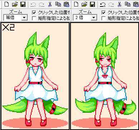
Task: Redo arrow in right window toolbar
Action: pos(111,5)
